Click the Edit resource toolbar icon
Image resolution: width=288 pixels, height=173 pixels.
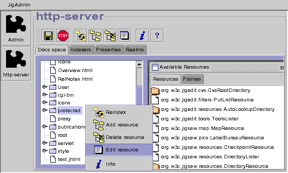pyautogui.click(x=125, y=35)
